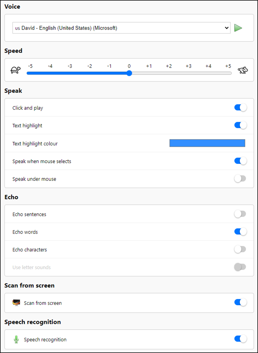
Task: Click the speed slider handle
Action: pyautogui.click(x=129, y=73)
